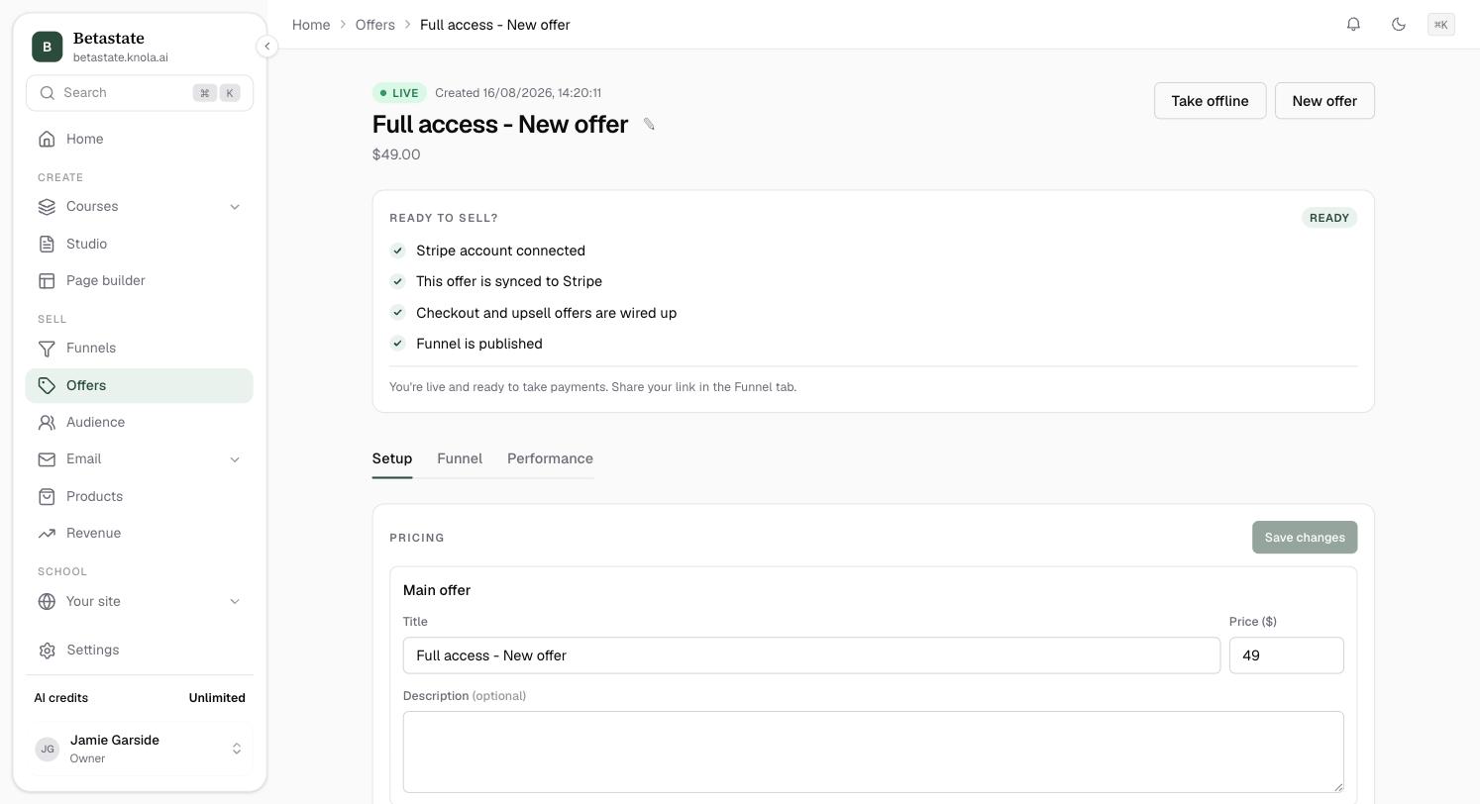Click the Studio document icon
The image size is (1480, 804).
click(47, 244)
